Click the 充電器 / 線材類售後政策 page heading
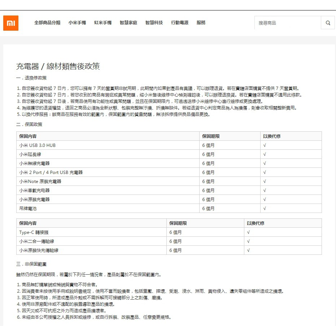Screen dimensions: 336x336 pyautogui.click(x=58, y=66)
